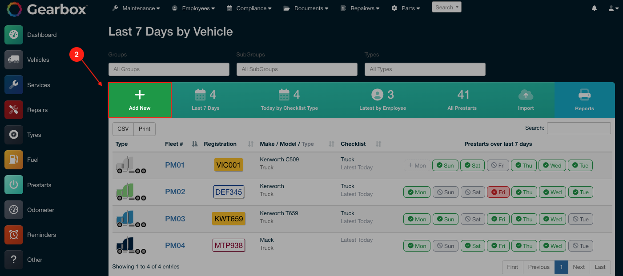Expand the Maintenance menu
This screenshot has height=276, width=623.
coord(136,8)
